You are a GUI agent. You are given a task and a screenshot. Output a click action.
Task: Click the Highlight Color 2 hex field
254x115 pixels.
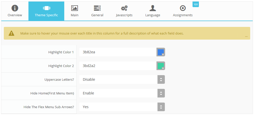click(118, 66)
